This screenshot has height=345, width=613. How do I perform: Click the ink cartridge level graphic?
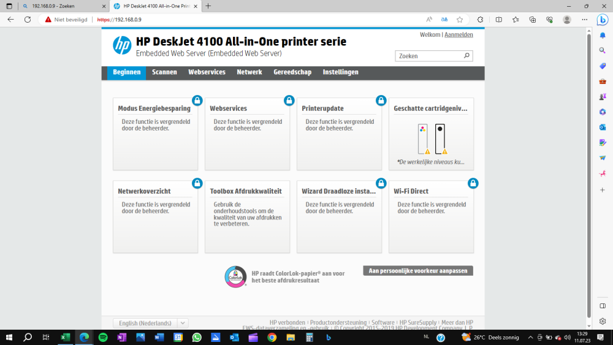[432, 139]
